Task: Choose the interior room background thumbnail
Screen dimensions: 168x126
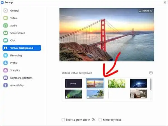Action: (x=138, y=94)
